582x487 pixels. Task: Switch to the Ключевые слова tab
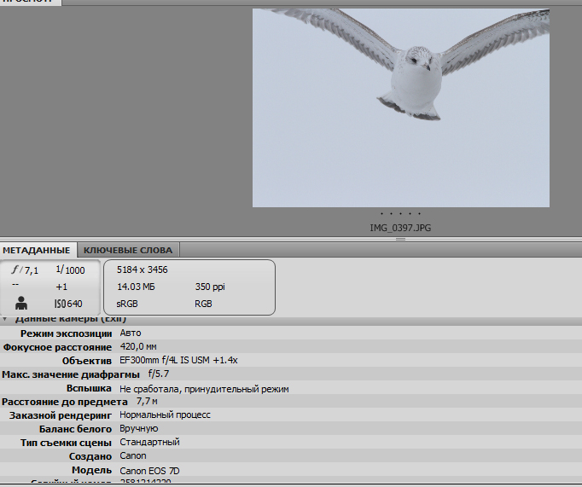(x=128, y=250)
